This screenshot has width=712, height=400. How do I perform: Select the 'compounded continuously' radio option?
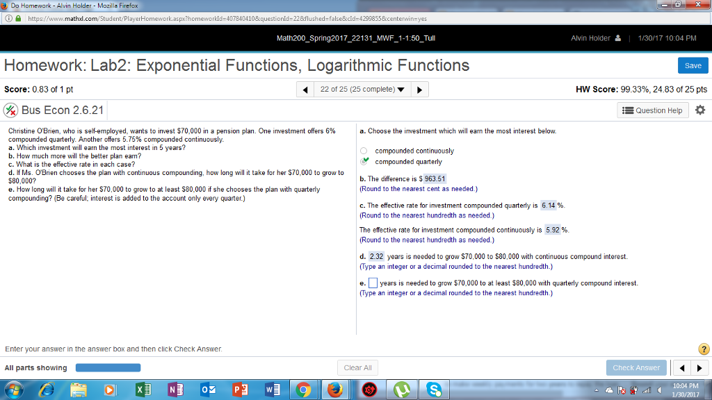click(364, 151)
